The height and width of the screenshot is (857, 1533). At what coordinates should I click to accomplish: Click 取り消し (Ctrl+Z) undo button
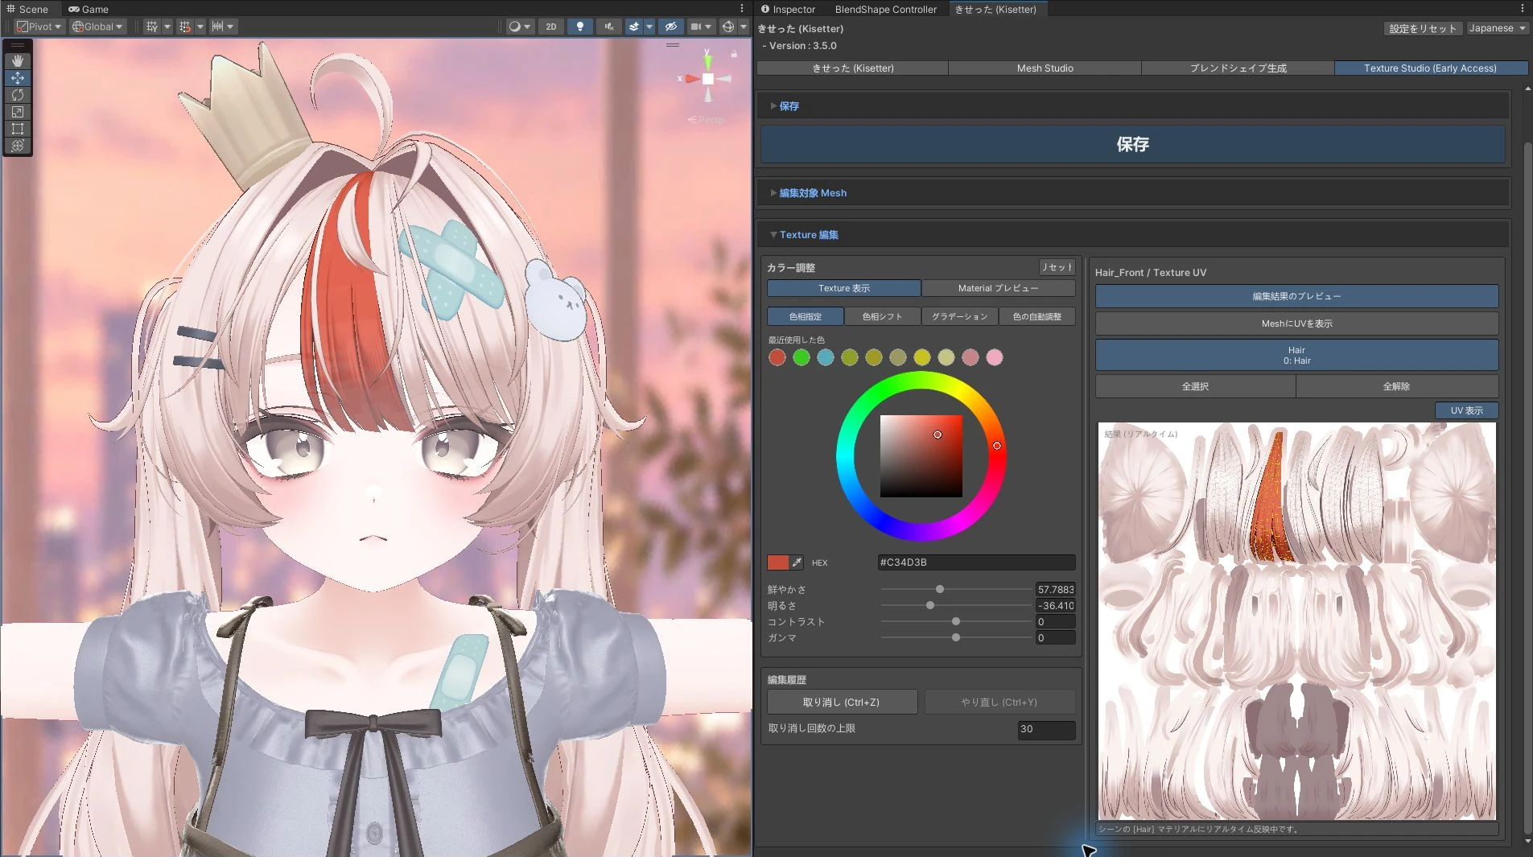(x=842, y=702)
